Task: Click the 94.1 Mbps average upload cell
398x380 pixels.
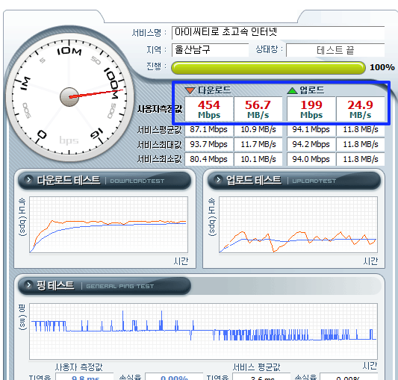Action: point(311,129)
